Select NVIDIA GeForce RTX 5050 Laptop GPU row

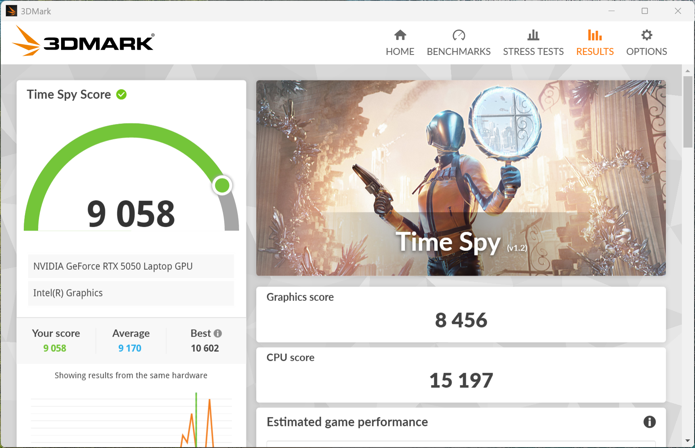pos(131,266)
